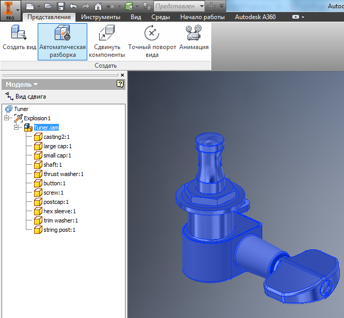Collapse the Explosion1 node

pos(7,118)
